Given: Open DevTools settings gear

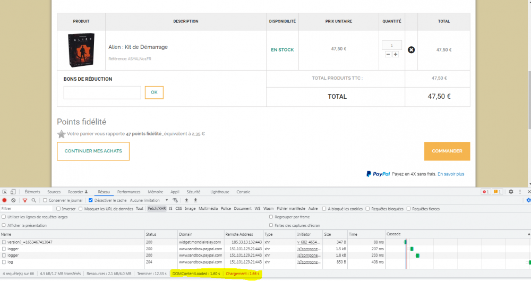Looking at the screenshot, I should click(x=511, y=192).
